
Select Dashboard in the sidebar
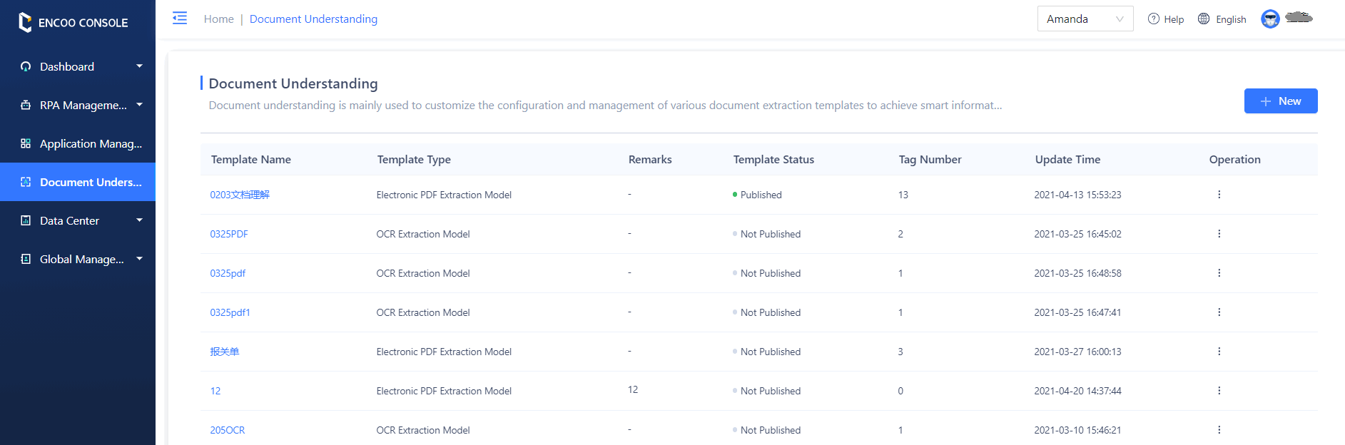pyautogui.click(x=78, y=66)
